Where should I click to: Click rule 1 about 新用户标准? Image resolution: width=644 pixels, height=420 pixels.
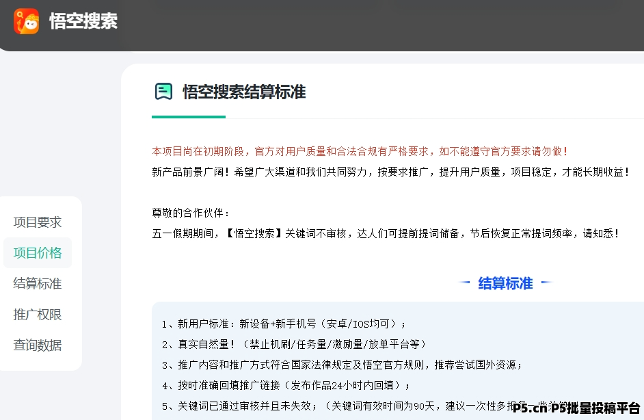point(284,324)
